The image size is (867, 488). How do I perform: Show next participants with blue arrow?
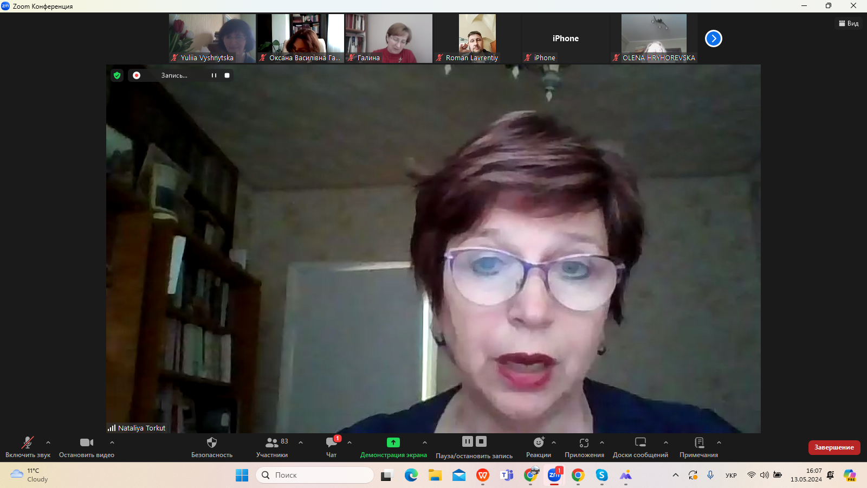713,38
